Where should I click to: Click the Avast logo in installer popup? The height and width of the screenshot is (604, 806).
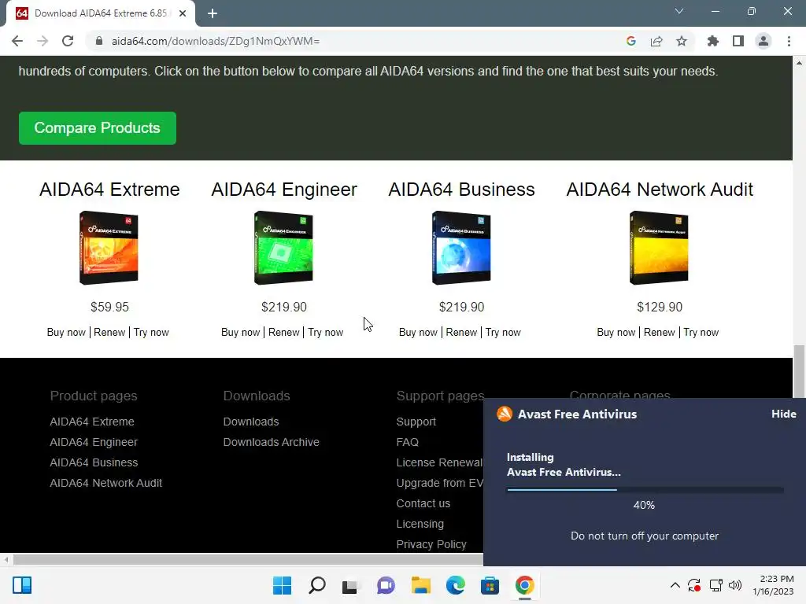[x=505, y=414]
